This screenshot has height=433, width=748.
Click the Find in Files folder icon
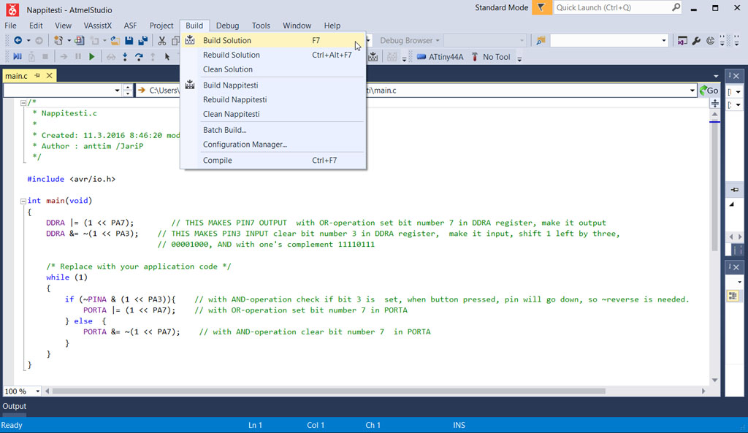541,41
